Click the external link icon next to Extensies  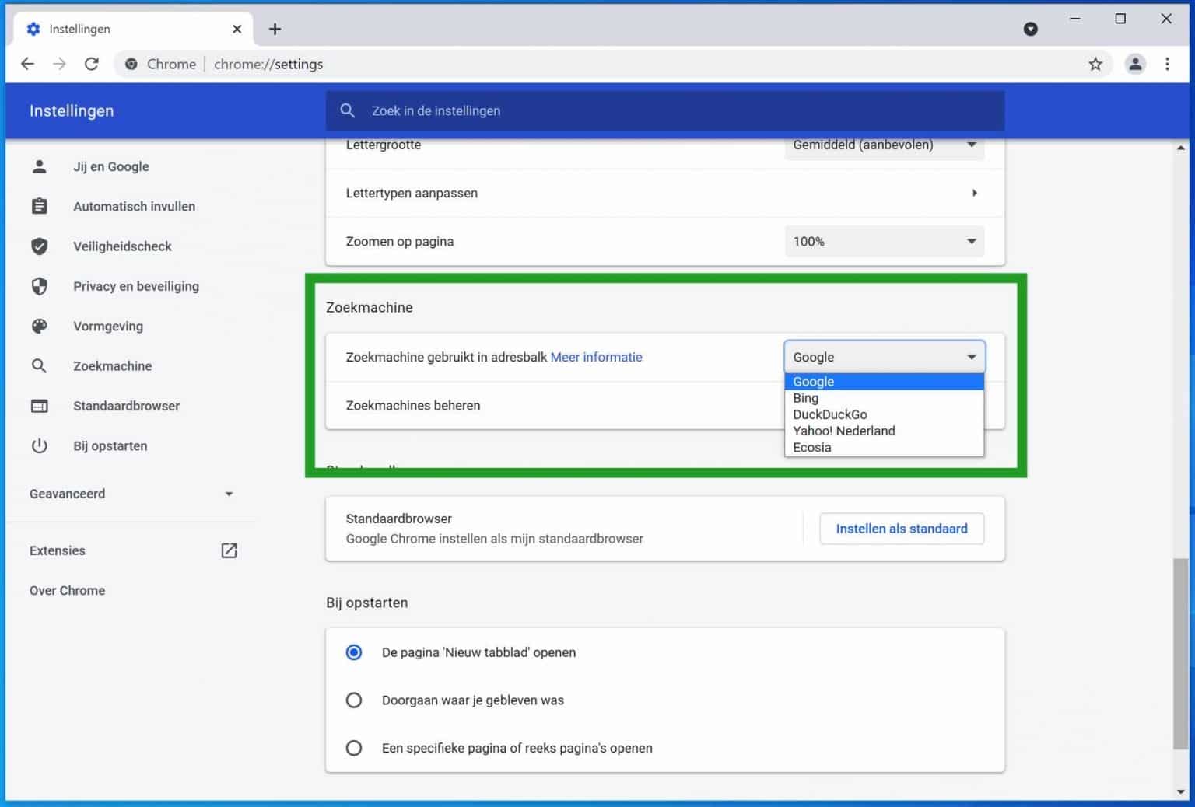[229, 550]
